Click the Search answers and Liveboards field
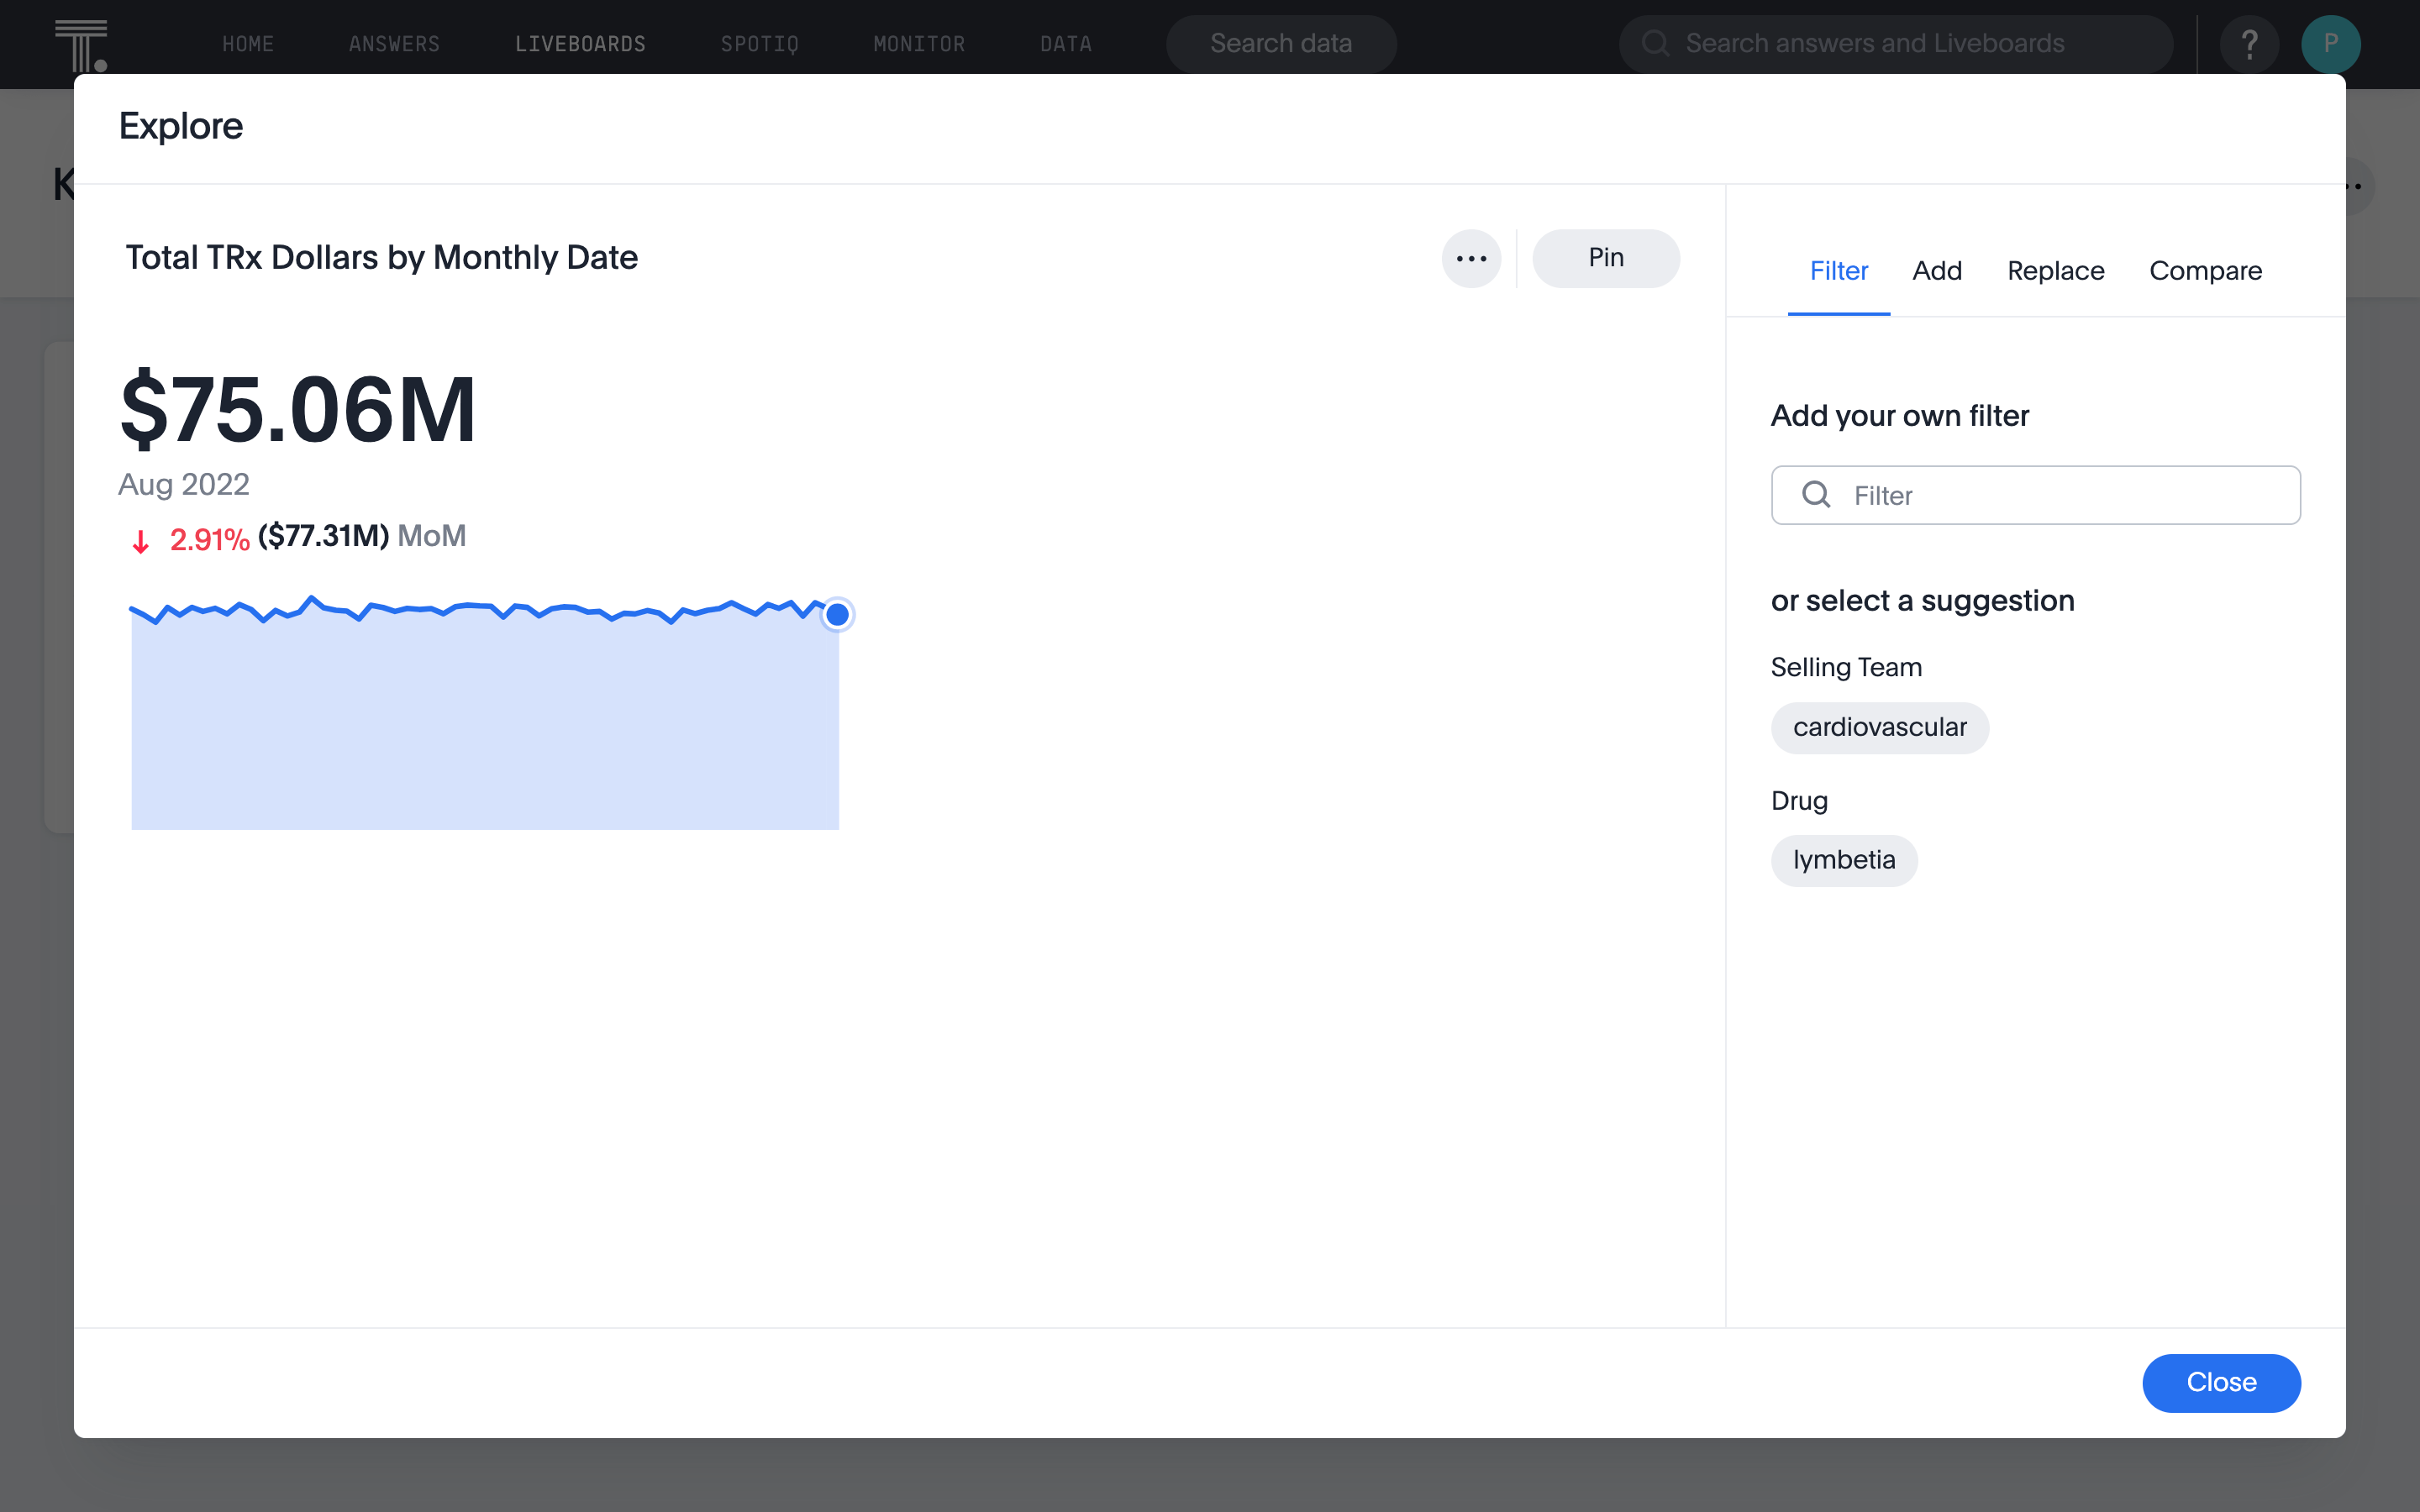Image resolution: width=2420 pixels, height=1512 pixels. click(1899, 42)
